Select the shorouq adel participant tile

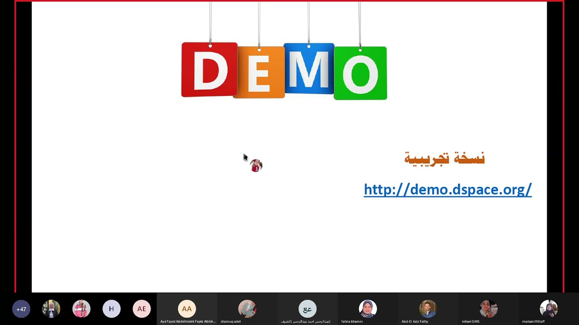pyautogui.click(x=247, y=309)
